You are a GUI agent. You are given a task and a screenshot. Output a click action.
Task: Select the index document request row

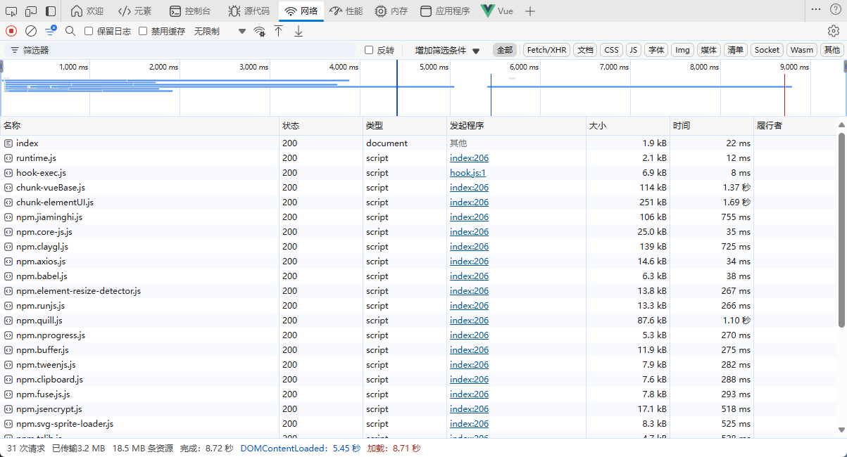(418, 143)
